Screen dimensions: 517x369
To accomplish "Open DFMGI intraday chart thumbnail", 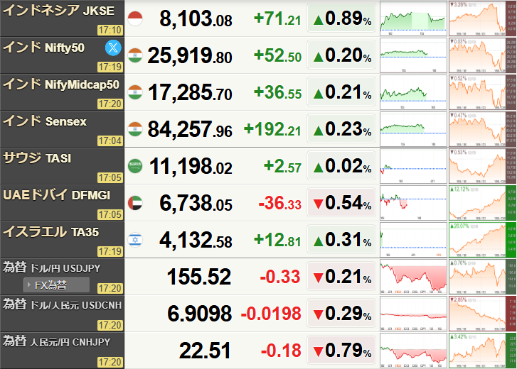I will (413, 203).
